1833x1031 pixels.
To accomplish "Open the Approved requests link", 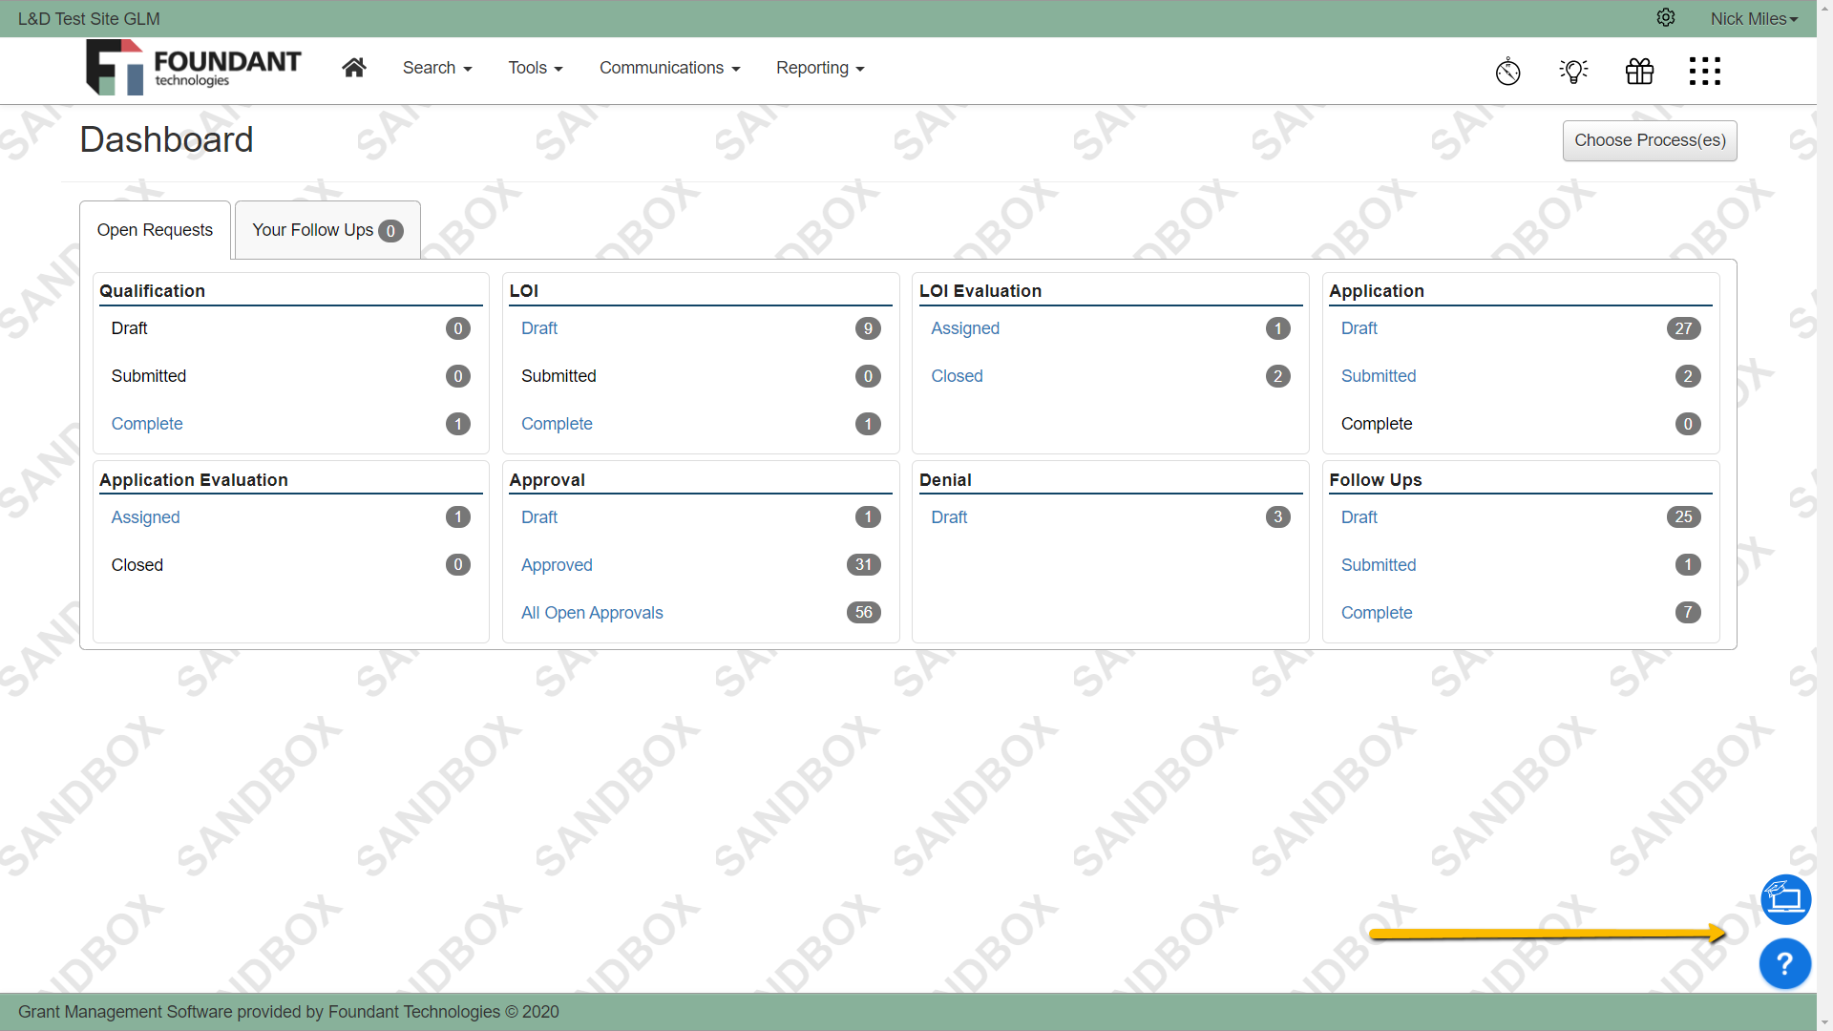I will coord(557,565).
